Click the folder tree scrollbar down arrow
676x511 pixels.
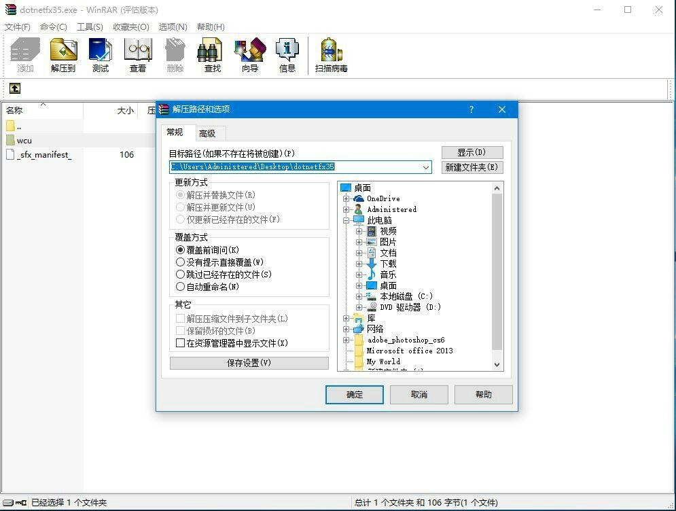pos(497,364)
